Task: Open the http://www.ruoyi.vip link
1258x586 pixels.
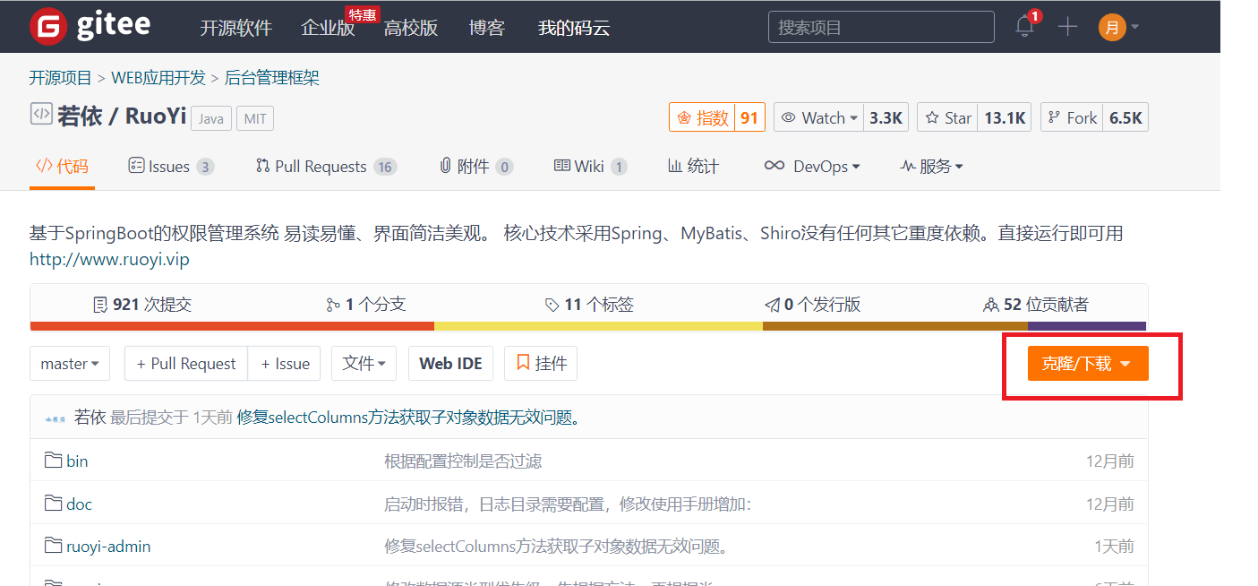Action: click(x=109, y=260)
